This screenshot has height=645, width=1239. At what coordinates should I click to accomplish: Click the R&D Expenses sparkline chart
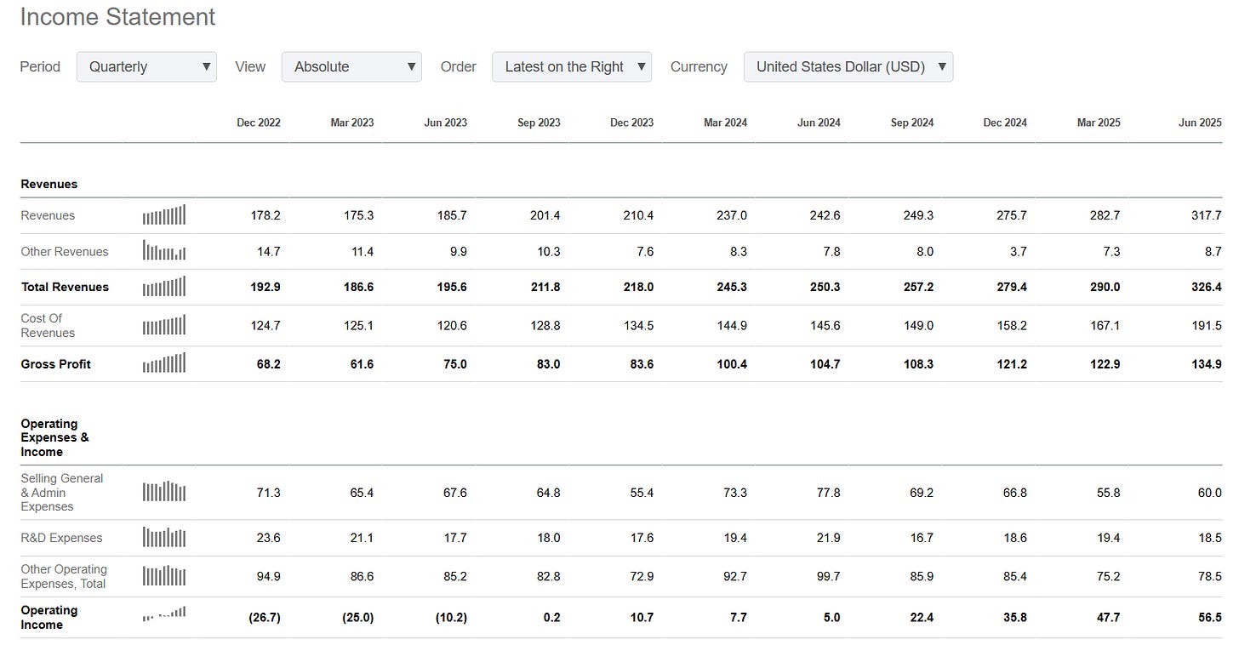[164, 538]
